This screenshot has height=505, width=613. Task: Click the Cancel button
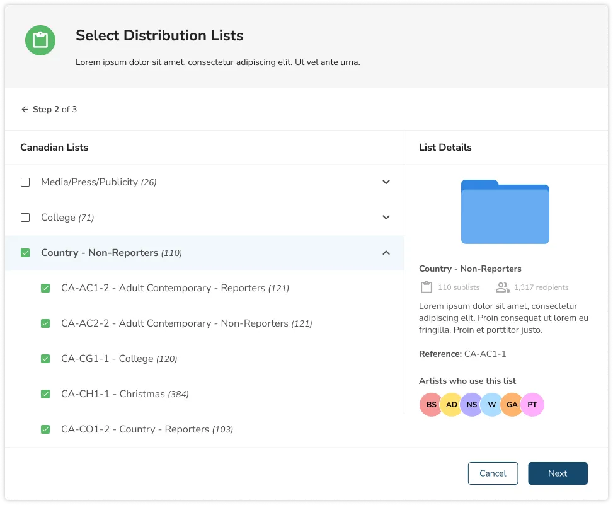tap(493, 473)
